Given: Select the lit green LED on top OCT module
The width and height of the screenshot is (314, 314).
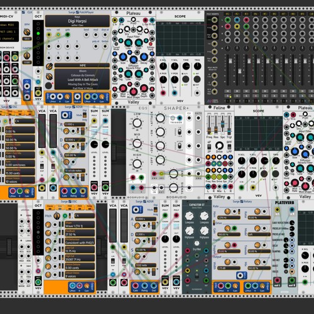Looking at the screenshot, I should click(x=38, y=33).
